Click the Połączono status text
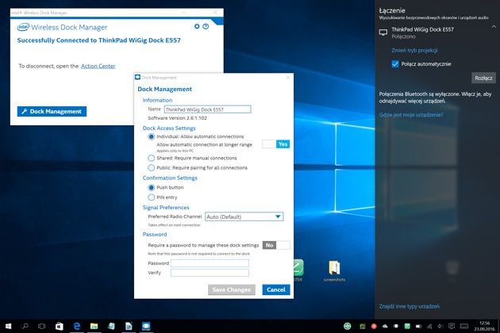500x333 pixels. click(x=403, y=36)
